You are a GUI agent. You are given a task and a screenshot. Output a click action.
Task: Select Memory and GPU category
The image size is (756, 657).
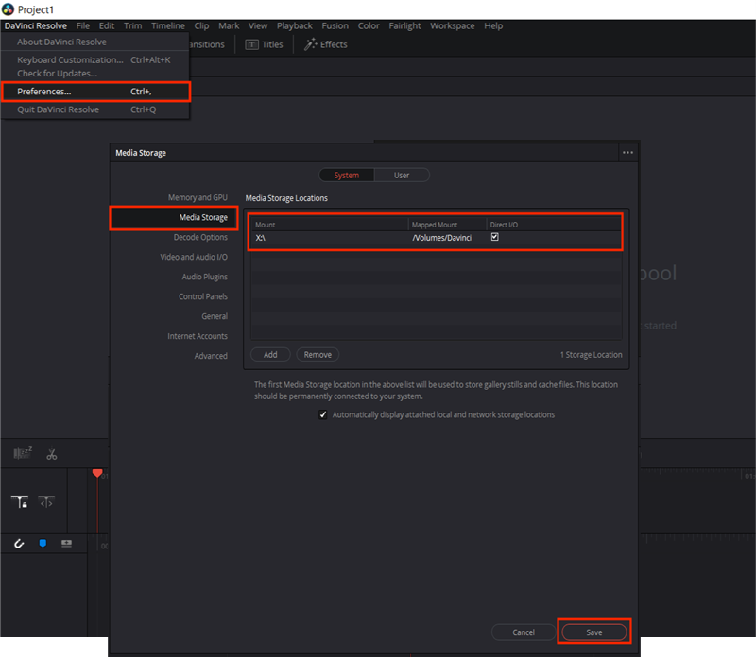198,197
